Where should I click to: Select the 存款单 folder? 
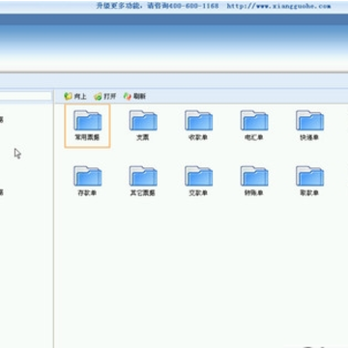87,181
